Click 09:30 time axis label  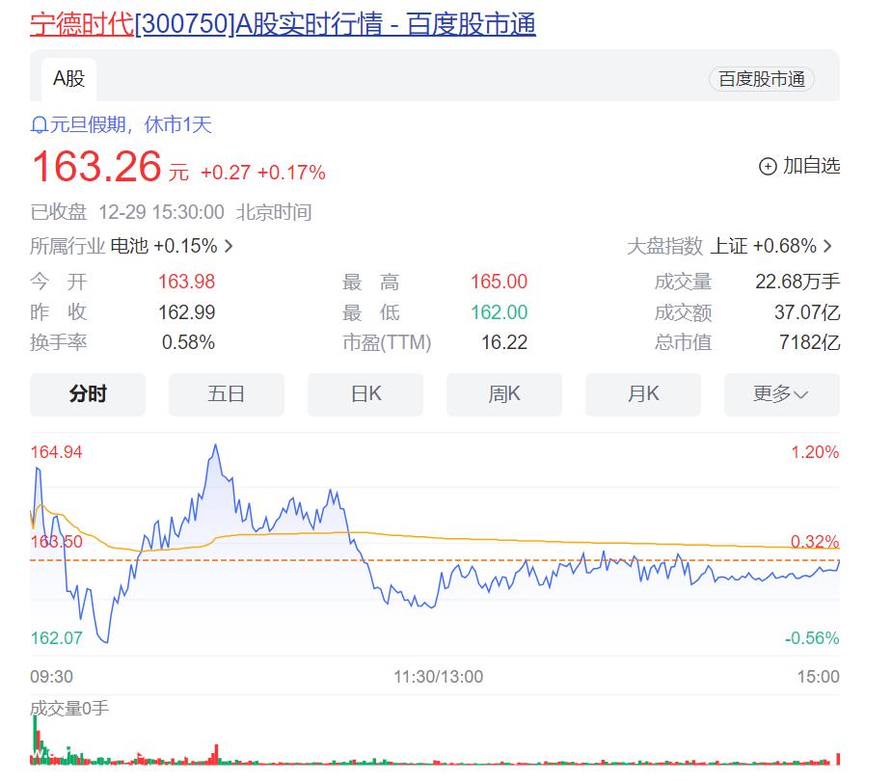coord(51,676)
